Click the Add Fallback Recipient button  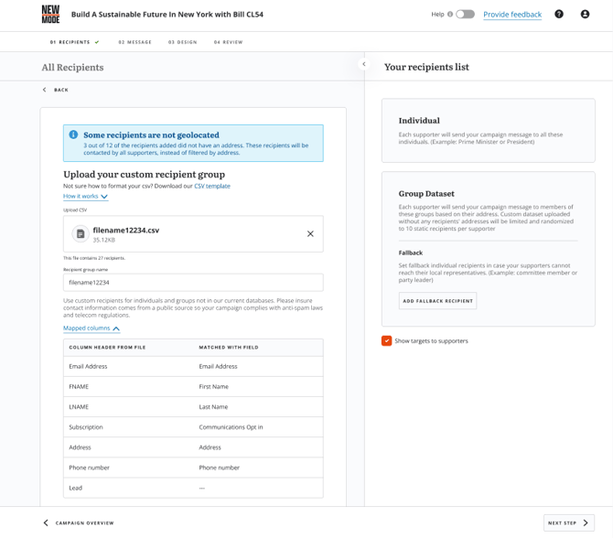(x=437, y=301)
